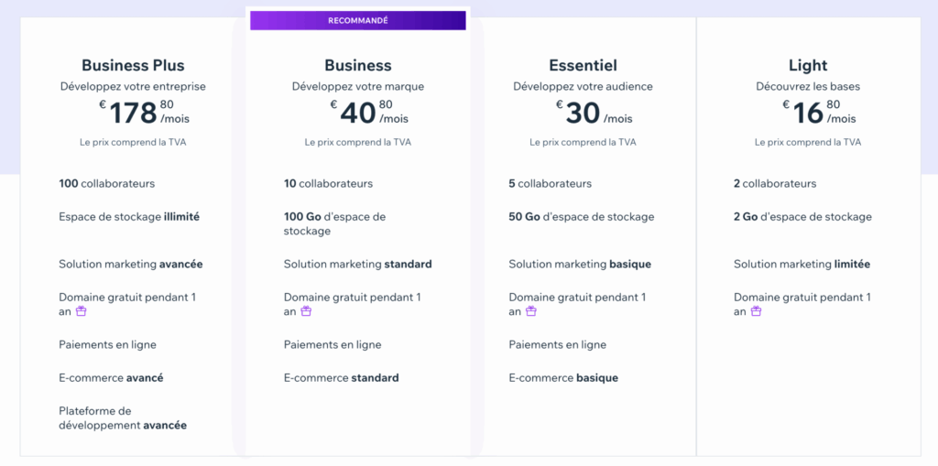Click "E-commerce standard" in Business plan
938x466 pixels.
click(x=341, y=377)
